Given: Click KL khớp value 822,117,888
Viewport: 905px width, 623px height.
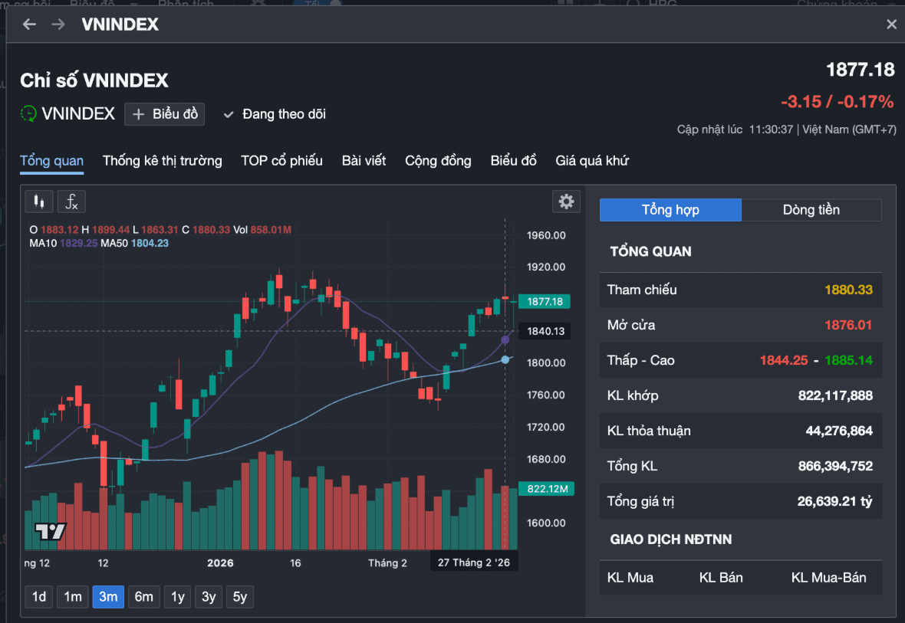Looking at the screenshot, I should coord(835,395).
